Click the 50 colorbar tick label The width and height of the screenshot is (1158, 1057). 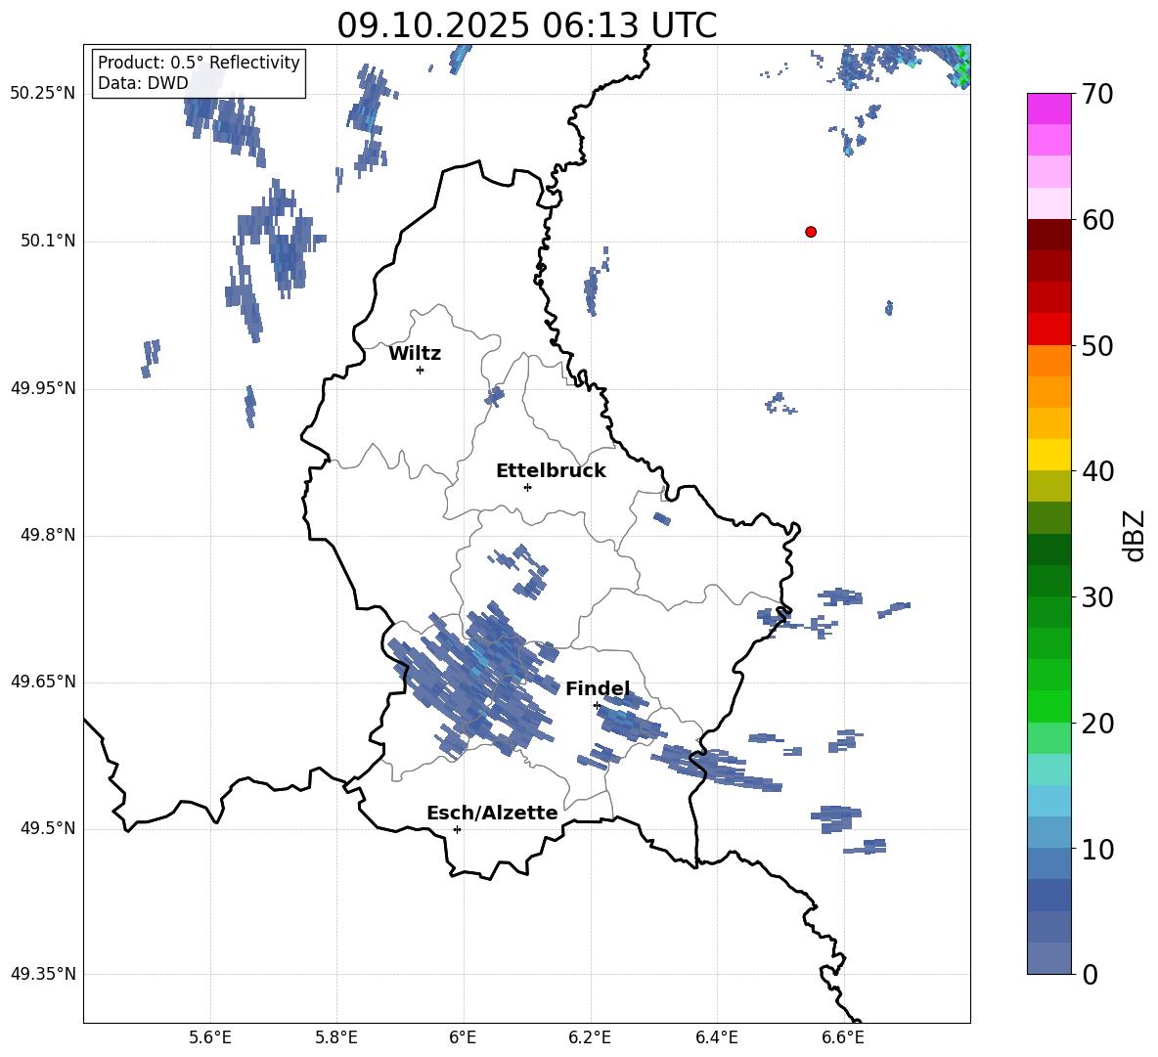(x=1097, y=345)
